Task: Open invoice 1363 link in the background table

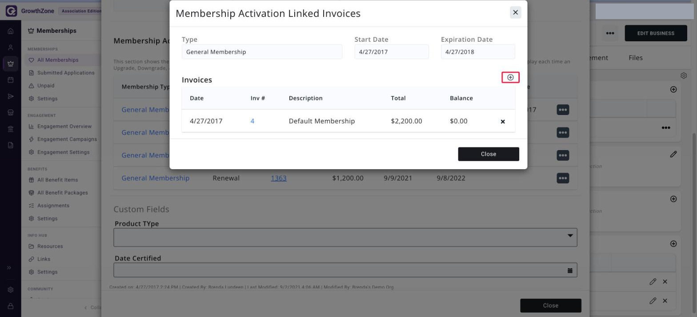Action: [279, 178]
